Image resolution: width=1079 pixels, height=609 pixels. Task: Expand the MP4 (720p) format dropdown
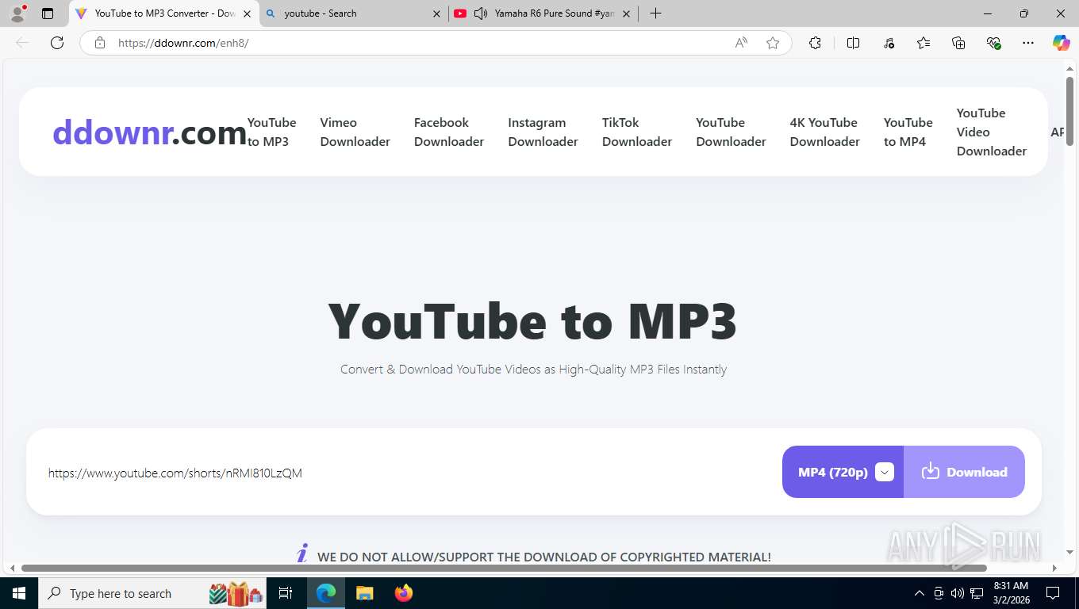(843, 472)
